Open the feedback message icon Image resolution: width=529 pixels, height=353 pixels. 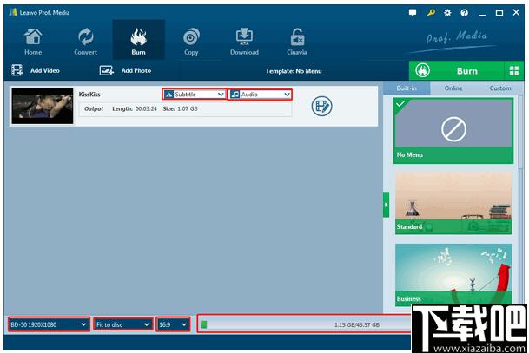click(413, 13)
